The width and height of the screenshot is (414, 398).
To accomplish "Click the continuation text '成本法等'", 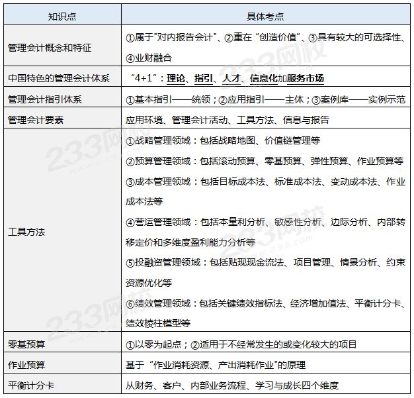I will 144,201.
